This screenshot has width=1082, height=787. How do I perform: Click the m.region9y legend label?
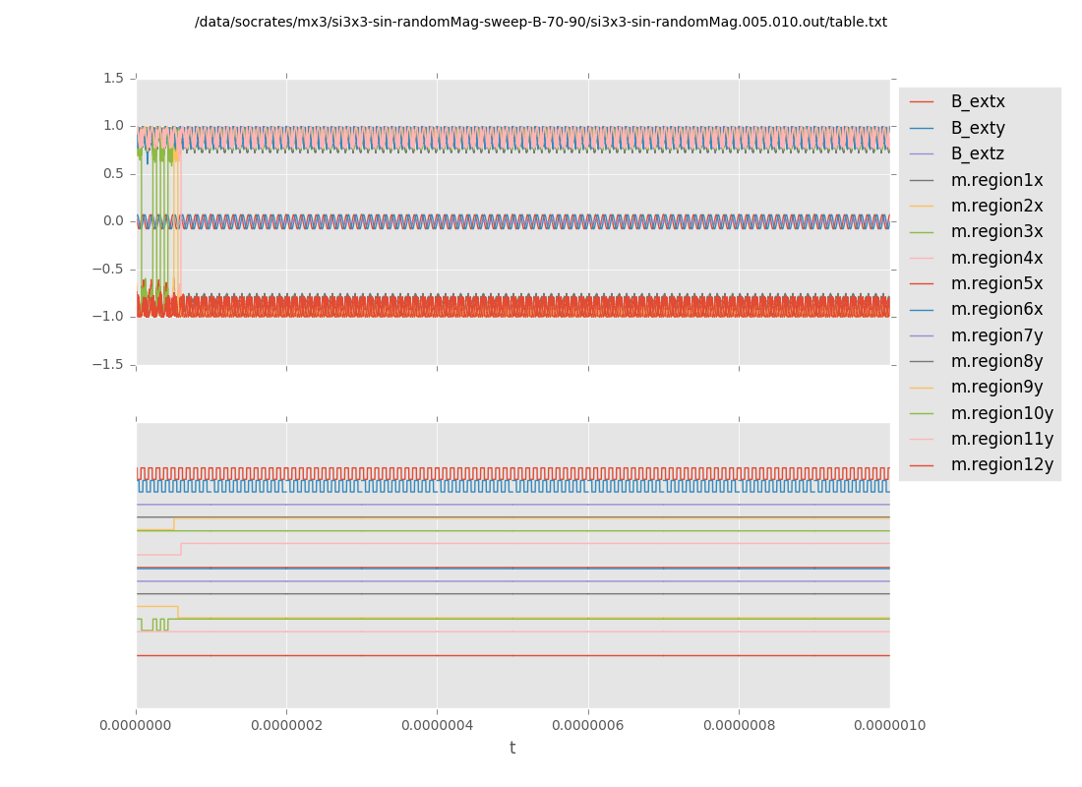996,387
